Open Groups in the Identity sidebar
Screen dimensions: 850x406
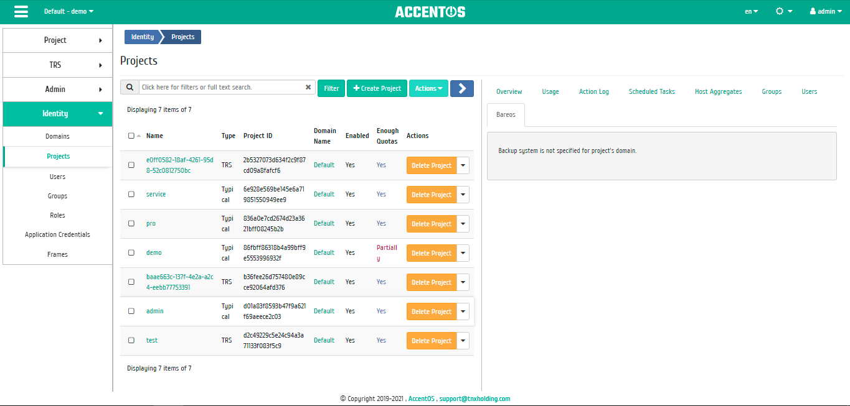pos(58,196)
